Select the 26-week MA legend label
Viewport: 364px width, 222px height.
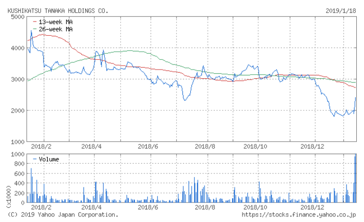tap(55, 29)
